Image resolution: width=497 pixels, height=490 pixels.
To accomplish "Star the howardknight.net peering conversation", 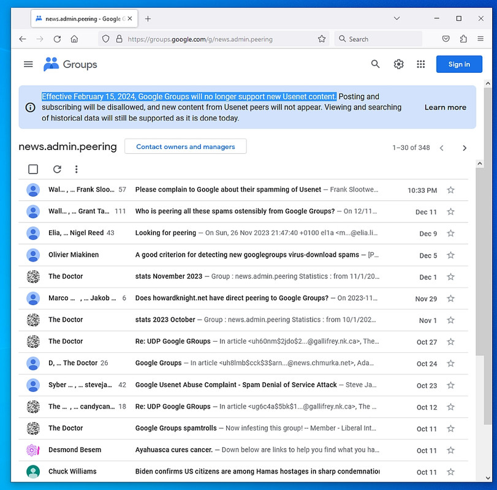I will tap(450, 298).
